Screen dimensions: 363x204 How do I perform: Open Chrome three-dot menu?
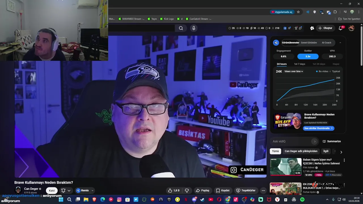pyautogui.click(x=359, y=12)
